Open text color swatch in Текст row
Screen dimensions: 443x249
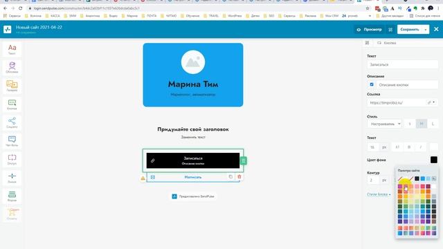click(x=434, y=147)
